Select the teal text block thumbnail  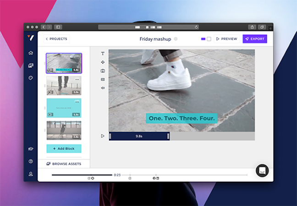tap(64, 108)
